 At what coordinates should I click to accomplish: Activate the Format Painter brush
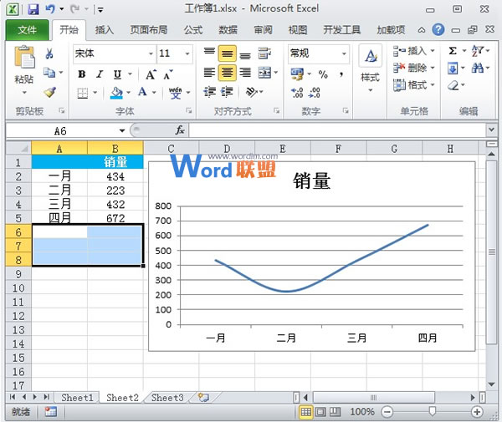pos(49,93)
